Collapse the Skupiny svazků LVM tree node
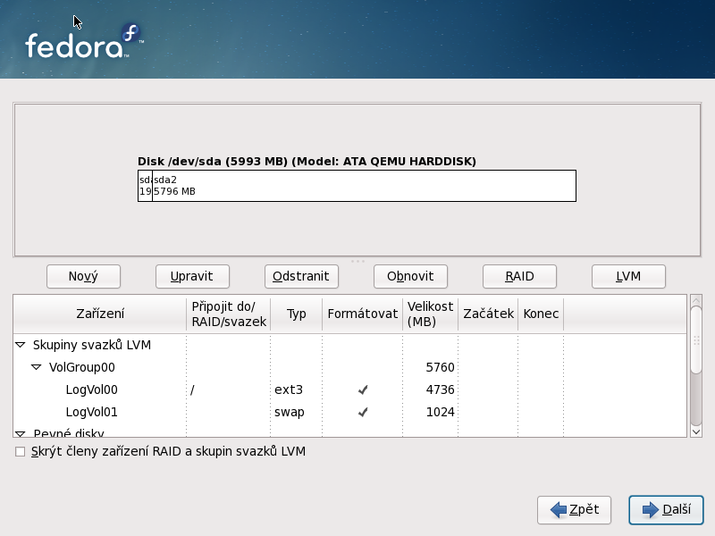This screenshot has height=536, width=715. point(21,344)
